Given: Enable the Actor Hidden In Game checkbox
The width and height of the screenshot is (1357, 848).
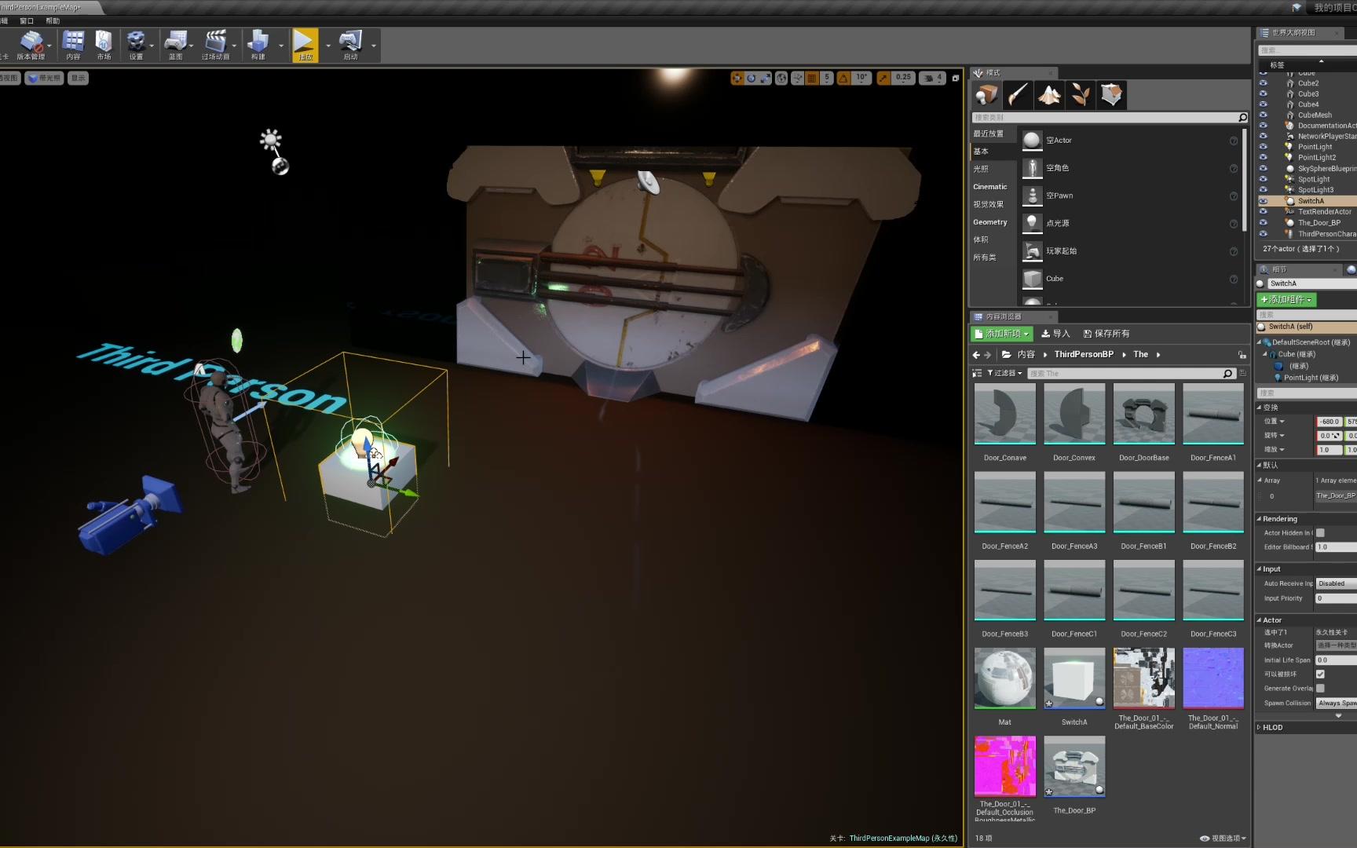Looking at the screenshot, I should click(1320, 532).
